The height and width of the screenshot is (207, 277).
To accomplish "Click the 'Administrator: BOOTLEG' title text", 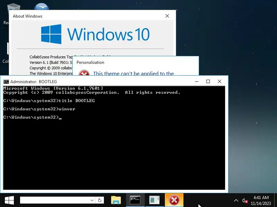I will (x=34, y=82).
